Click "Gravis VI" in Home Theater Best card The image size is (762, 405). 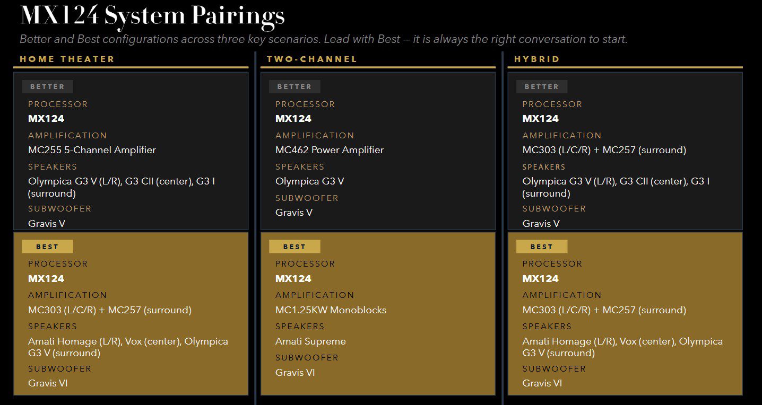pos(48,383)
